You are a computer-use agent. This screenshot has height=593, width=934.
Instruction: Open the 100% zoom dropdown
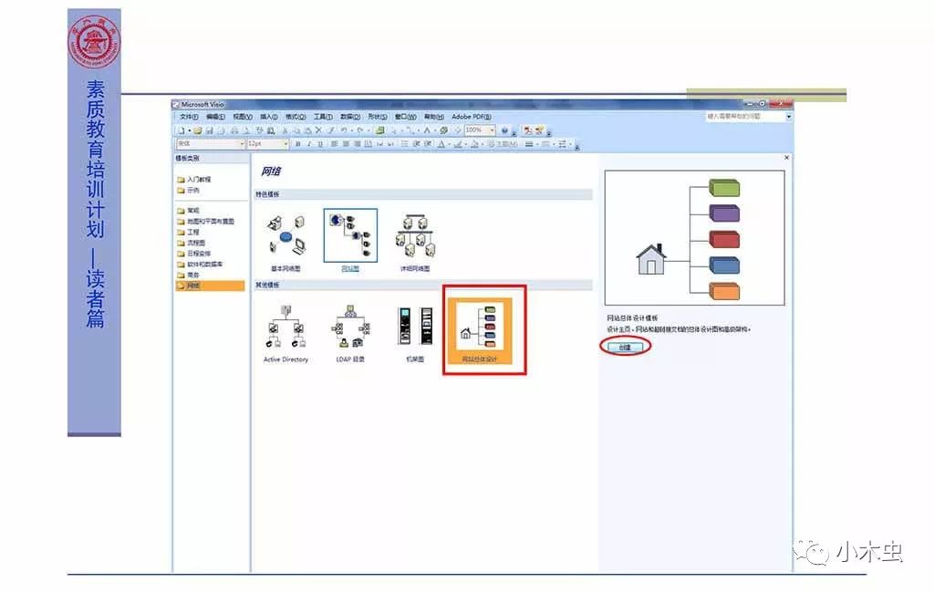click(x=492, y=130)
